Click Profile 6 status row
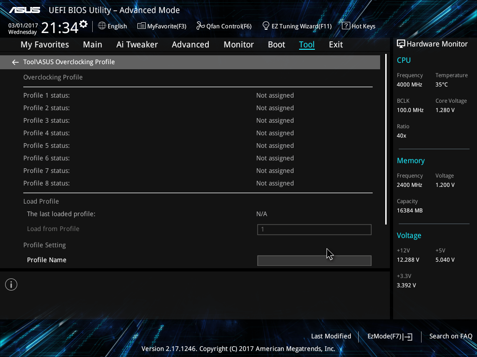 click(198, 158)
